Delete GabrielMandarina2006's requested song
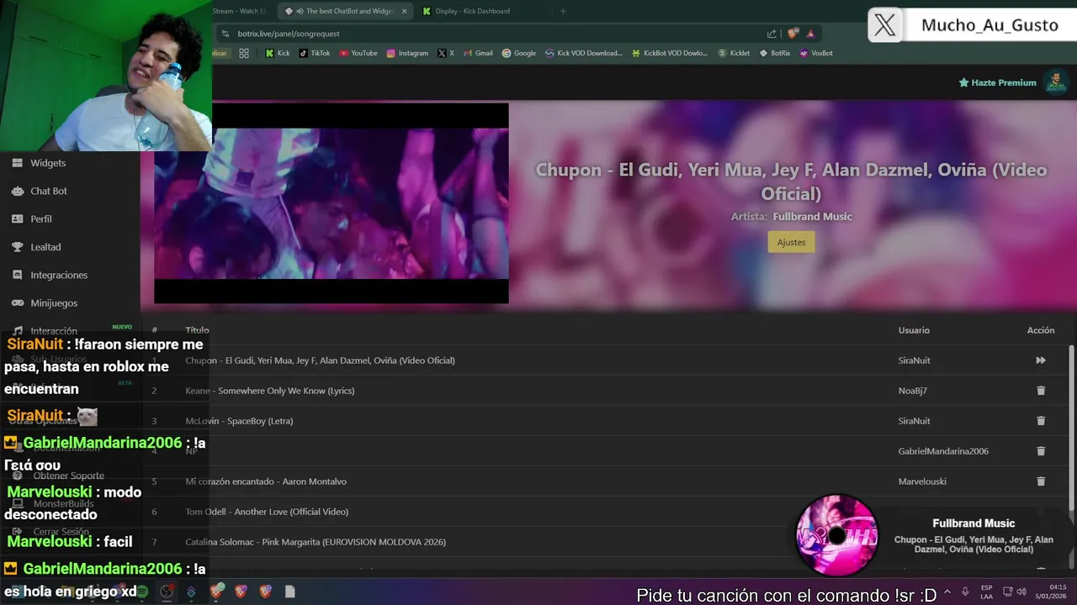This screenshot has height=605, width=1077. [1041, 451]
